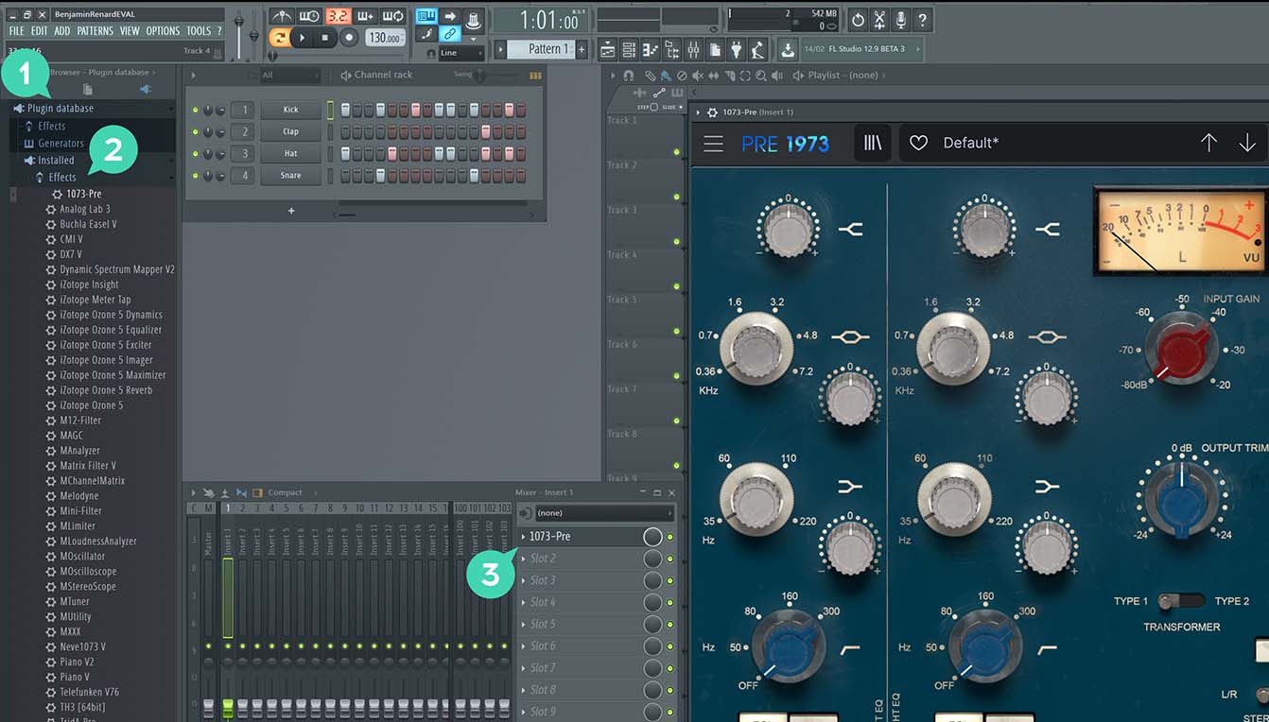Click the link (chain) icon
The height and width of the screenshot is (722, 1269).
point(450,34)
